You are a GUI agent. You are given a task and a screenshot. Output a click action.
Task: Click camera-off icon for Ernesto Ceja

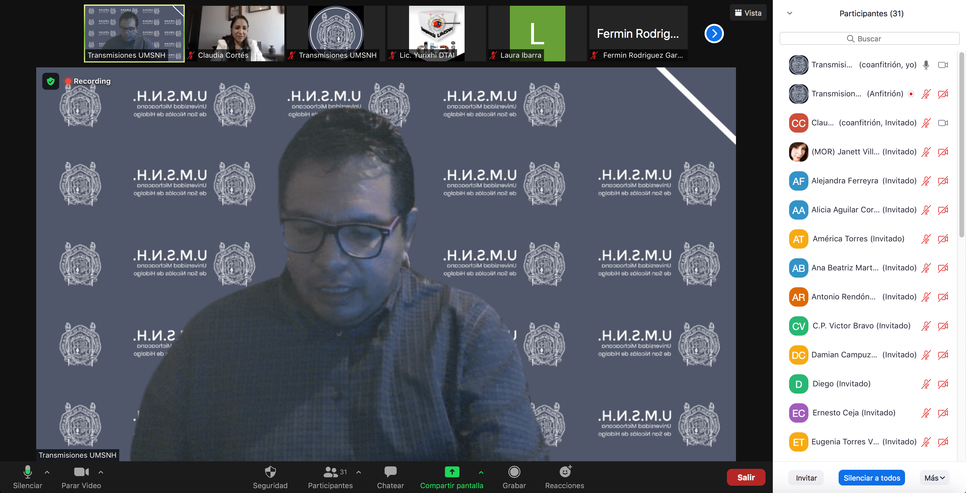tap(943, 413)
